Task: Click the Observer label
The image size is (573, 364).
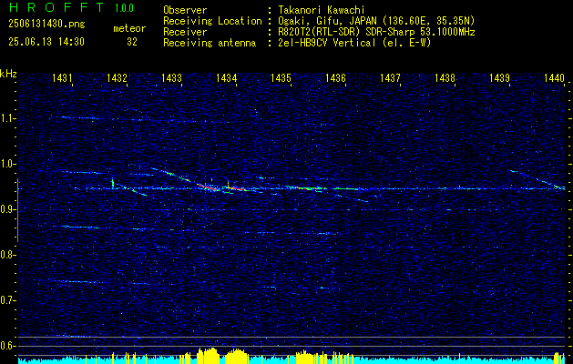Action: tap(185, 10)
